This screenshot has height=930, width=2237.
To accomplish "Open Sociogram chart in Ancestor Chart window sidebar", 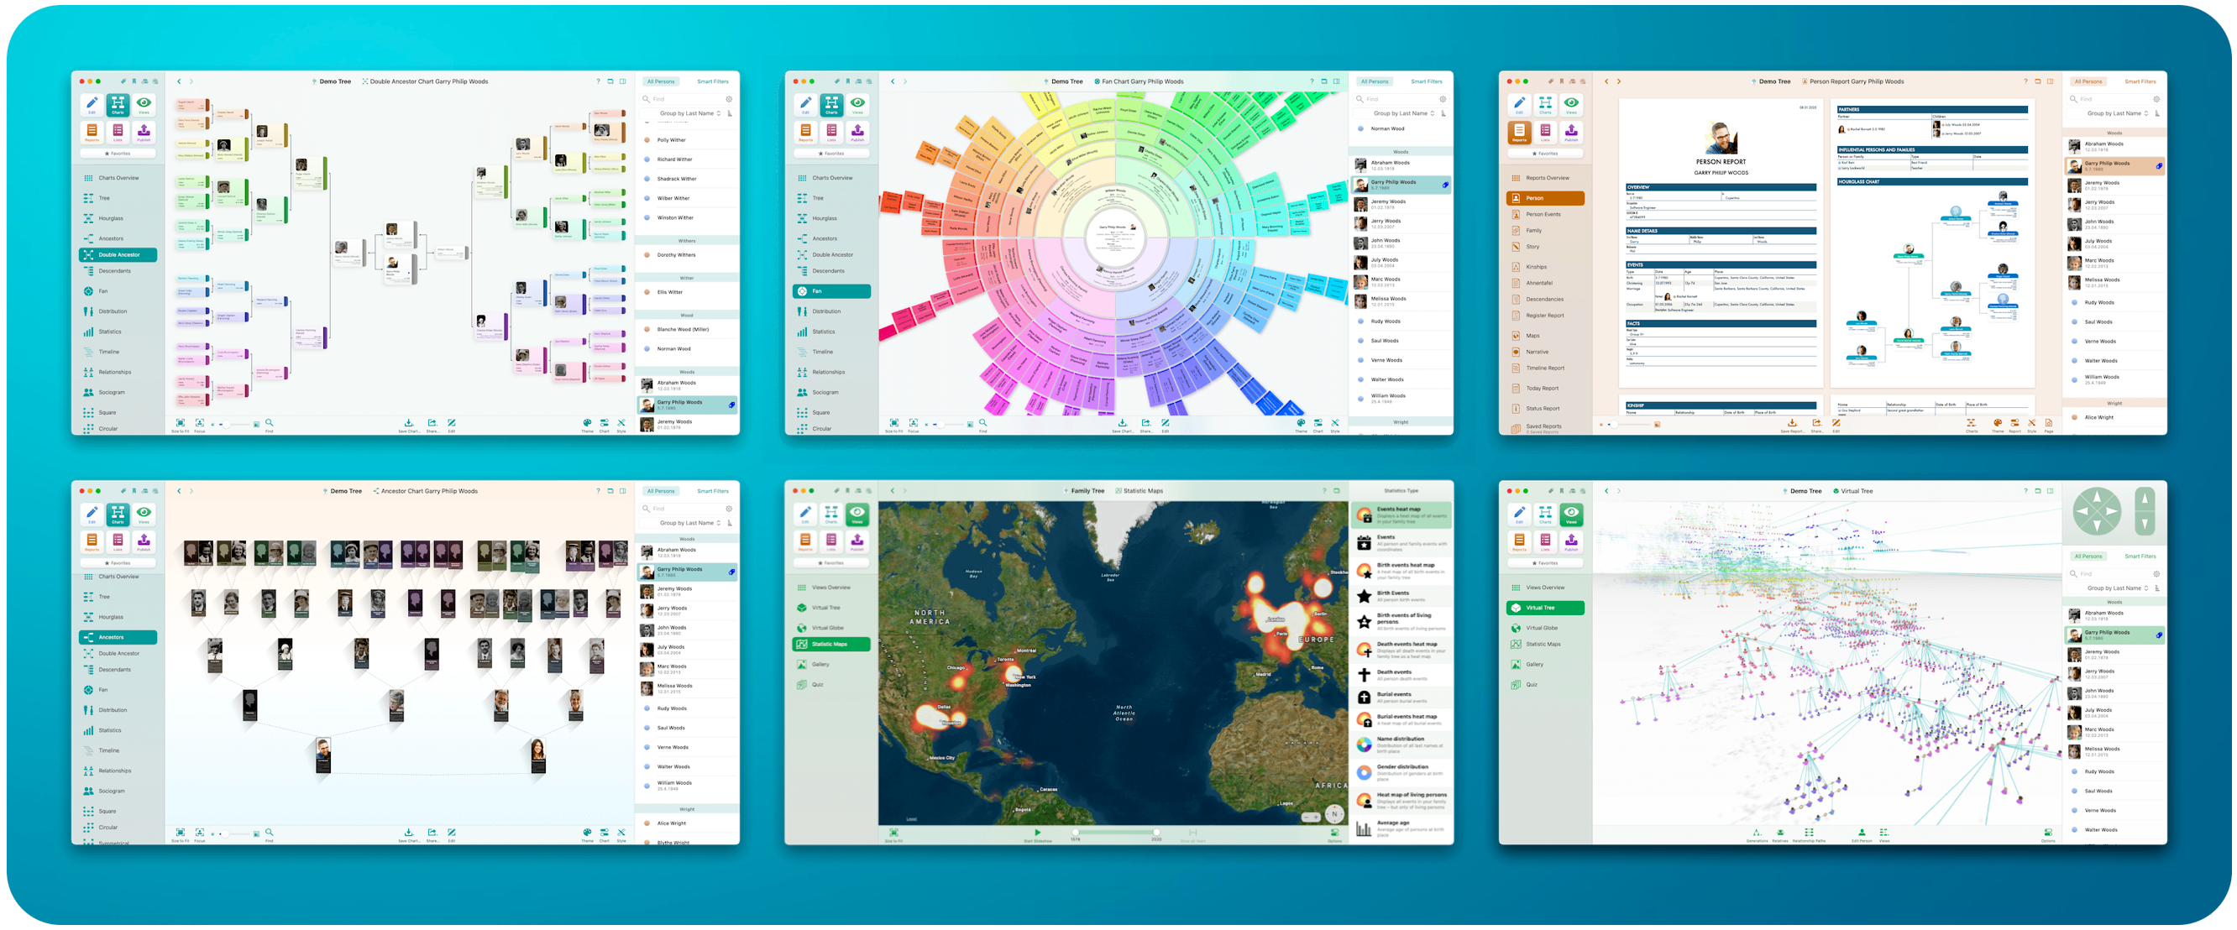I will pos(111,791).
